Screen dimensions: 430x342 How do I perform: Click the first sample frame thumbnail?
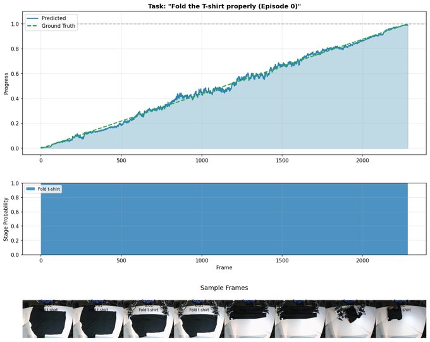point(47,319)
